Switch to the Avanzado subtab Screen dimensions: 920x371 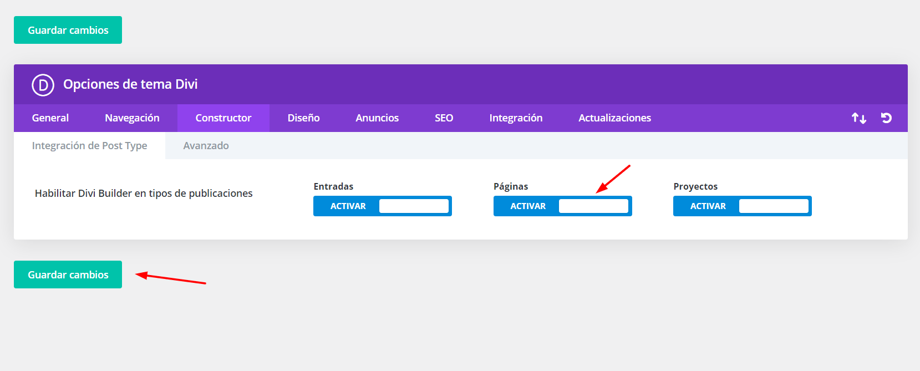[206, 146]
